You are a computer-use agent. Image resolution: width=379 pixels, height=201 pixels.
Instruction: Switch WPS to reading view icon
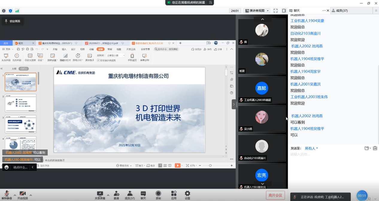[170, 165]
